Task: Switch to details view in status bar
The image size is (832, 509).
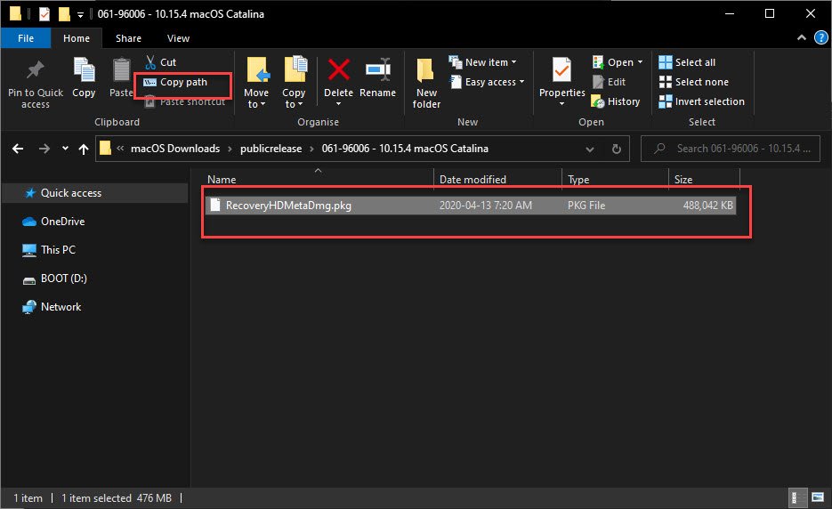Action: click(798, 497)
